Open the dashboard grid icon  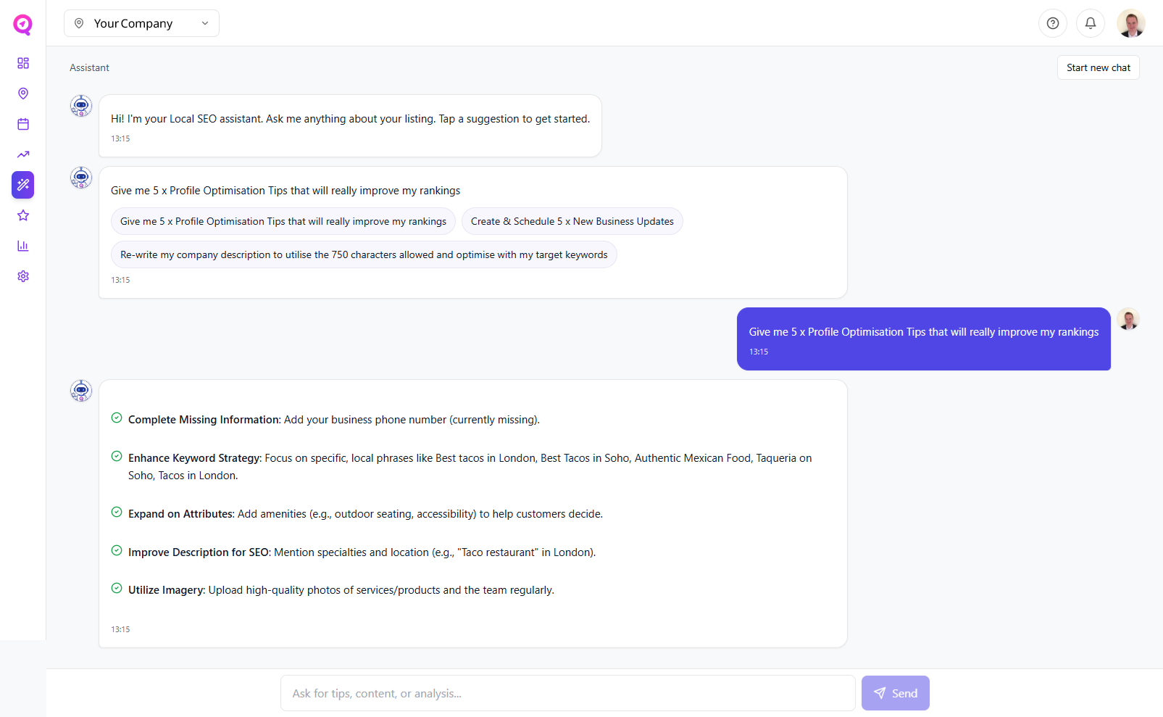(22, 63)
